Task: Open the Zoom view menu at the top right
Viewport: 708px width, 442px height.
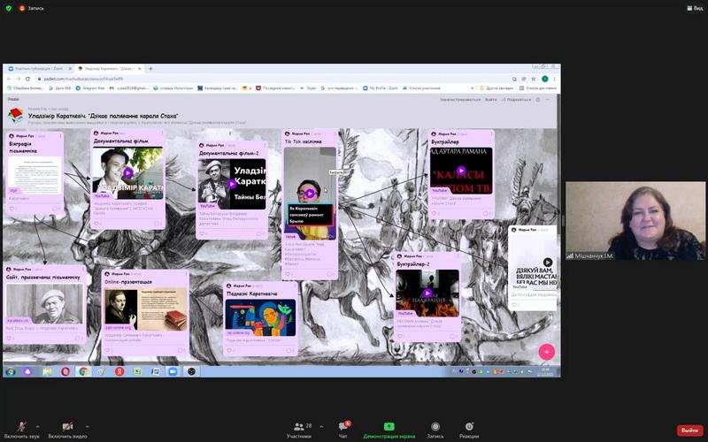Action: click(695, 8)
